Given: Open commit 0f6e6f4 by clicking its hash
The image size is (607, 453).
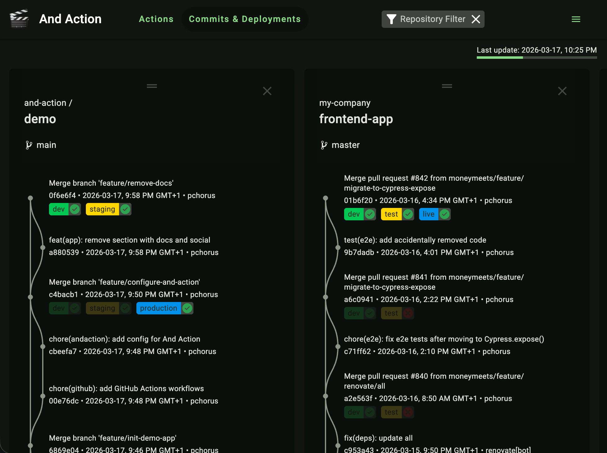Looking at the screenshot, I should [x=62, y=195].
